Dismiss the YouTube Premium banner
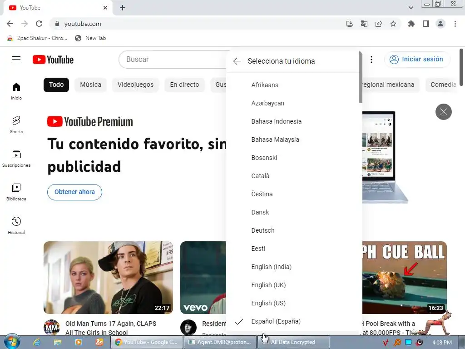 point(443,112)
